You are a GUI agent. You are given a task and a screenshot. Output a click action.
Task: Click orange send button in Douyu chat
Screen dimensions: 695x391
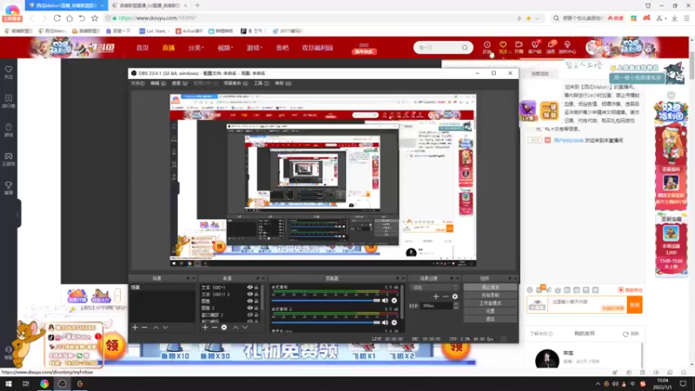click(x=634, y=305)
